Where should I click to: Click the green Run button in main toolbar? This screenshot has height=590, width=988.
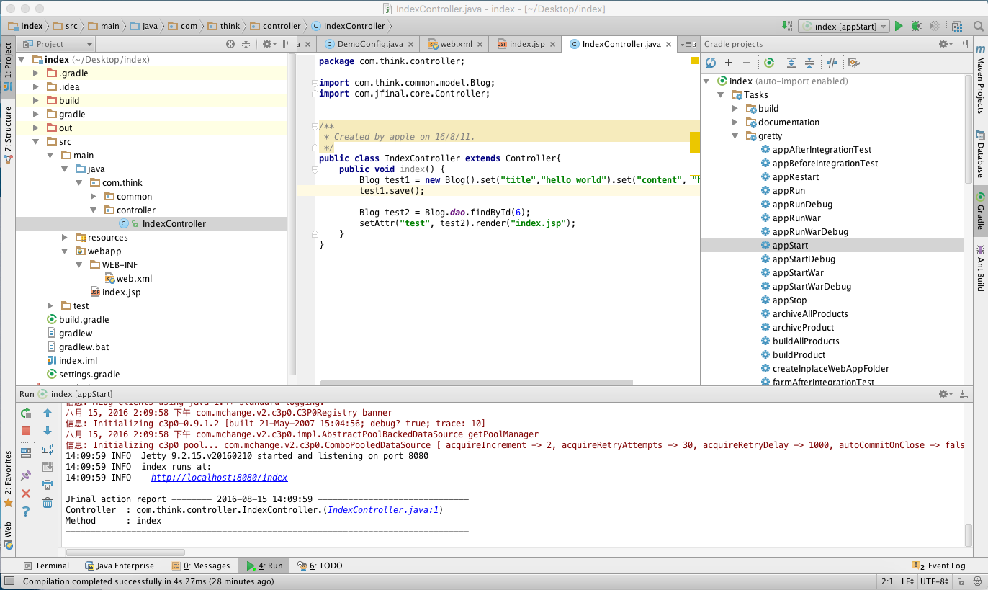[899, 27]
